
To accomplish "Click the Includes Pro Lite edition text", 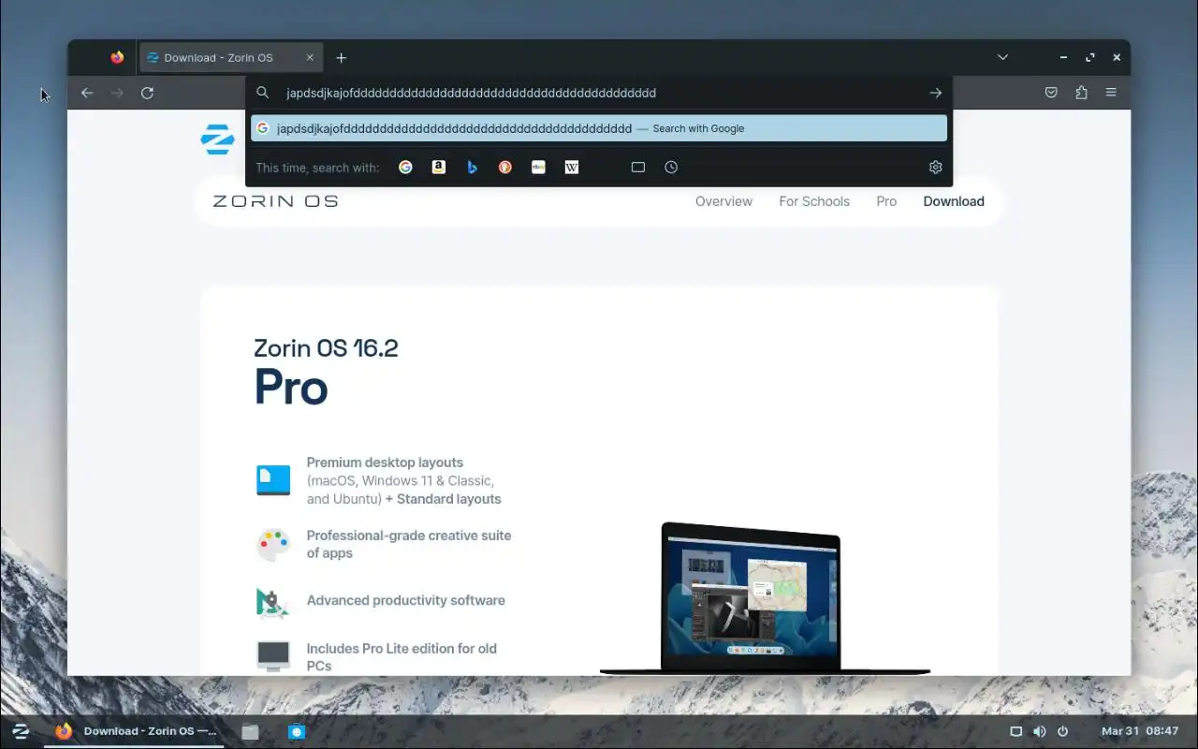I will [402, 657].
